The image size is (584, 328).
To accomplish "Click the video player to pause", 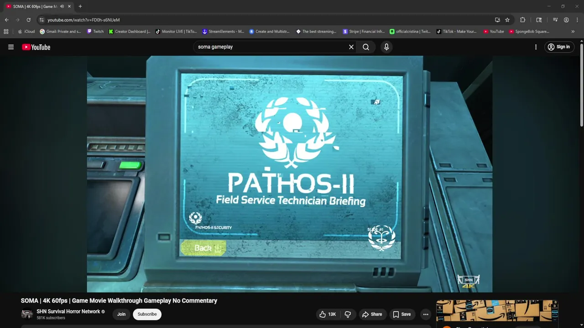I will tap(290, 174).
